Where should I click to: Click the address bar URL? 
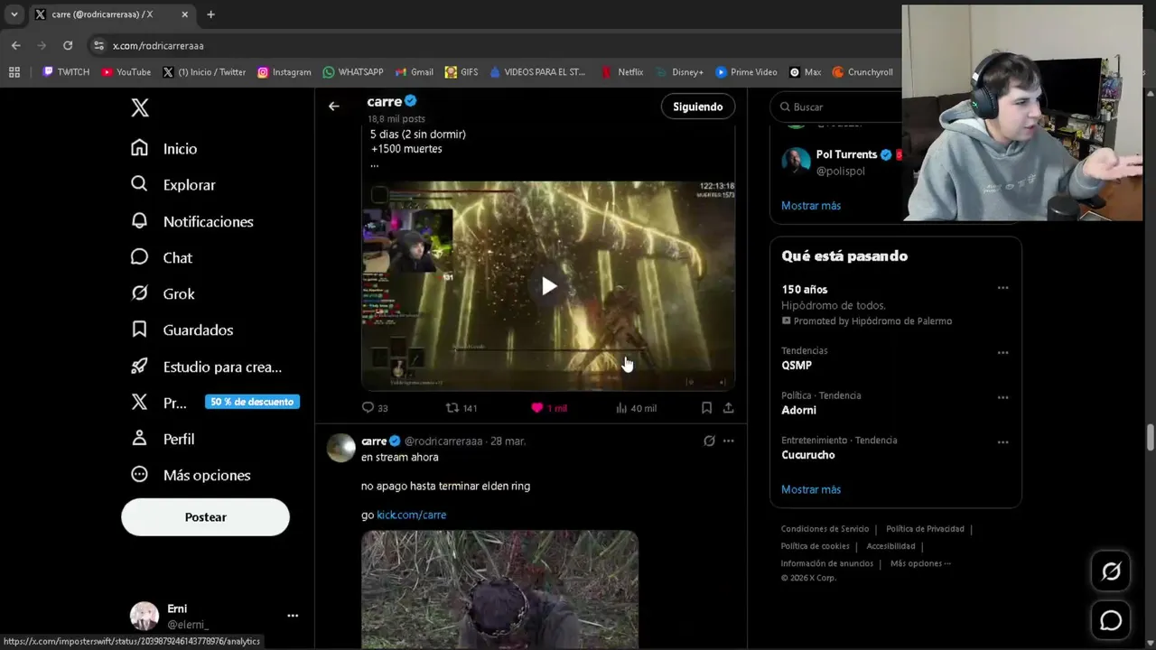point(158,45)
